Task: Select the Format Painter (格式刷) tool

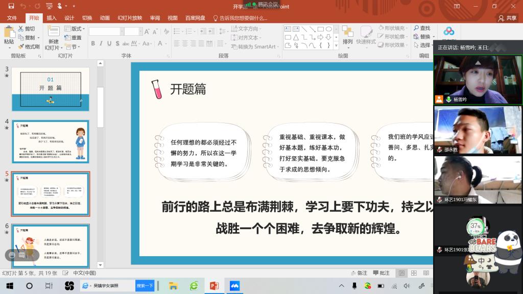Action: pos(28,46)
